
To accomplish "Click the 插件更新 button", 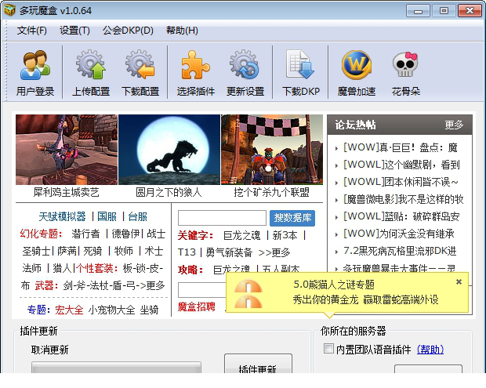I will pyautogui.click(x=258, y=364).
